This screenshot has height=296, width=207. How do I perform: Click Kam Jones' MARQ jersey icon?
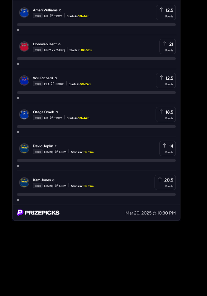click(24, 183)
